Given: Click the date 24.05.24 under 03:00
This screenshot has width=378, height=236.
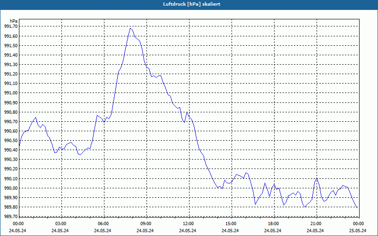Looking at the screenshot, I should pyautogui.click(x=60, y=231).
